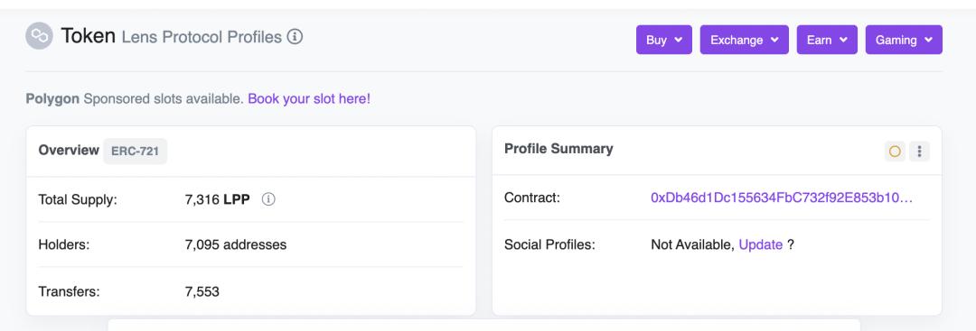Screen dimensions: 976x331
Task: Click the chevron arrow on Gaming button
Action: [929, 40]
